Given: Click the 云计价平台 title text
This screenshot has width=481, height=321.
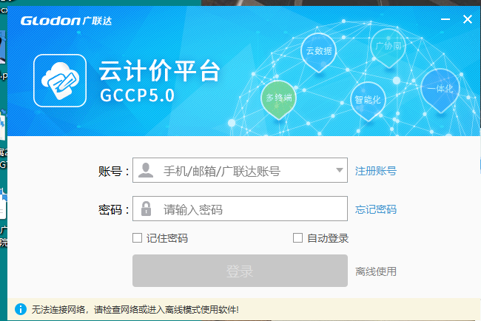Looking at the screenshot, I should pos(160,71).
